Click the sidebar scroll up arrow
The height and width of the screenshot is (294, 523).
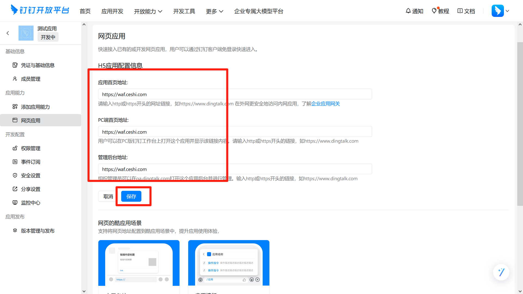pos(84,24)
